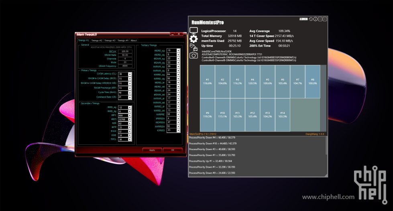Take a screenshot with the camera icon

pos(193,55)
